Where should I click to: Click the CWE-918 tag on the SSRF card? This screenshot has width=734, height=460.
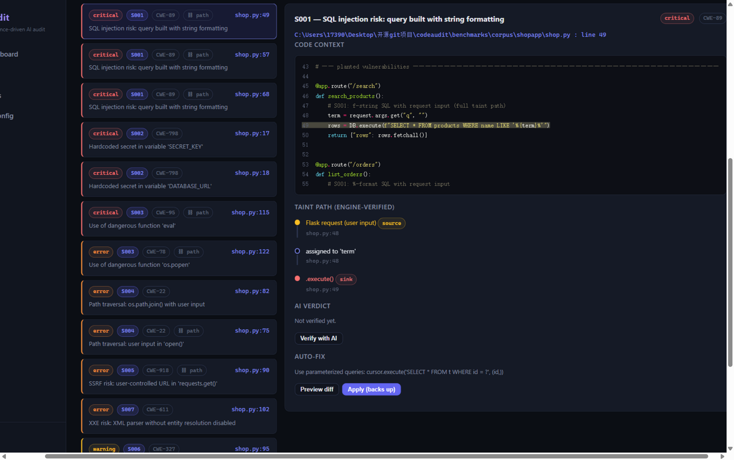coord(158,370)
